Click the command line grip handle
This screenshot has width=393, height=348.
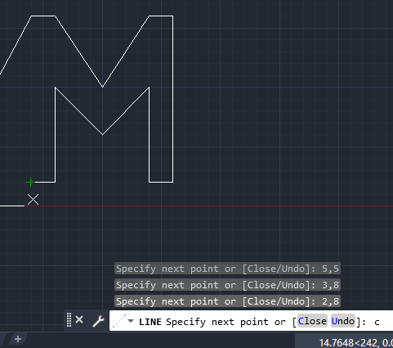tap(69, 319)
